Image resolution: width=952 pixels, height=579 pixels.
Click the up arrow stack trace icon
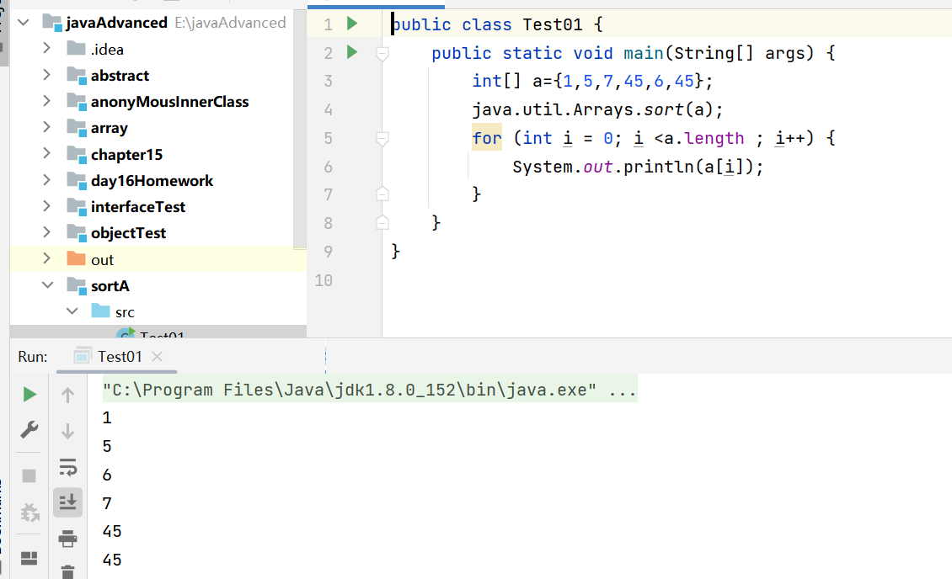pyautogui.click(x=68, y=395)
